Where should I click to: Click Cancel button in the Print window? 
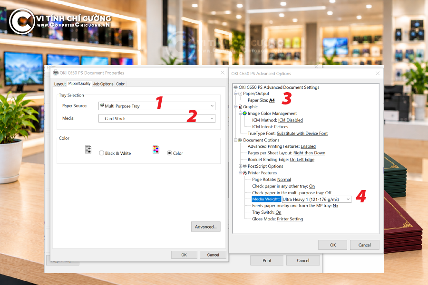click(303, 260)
